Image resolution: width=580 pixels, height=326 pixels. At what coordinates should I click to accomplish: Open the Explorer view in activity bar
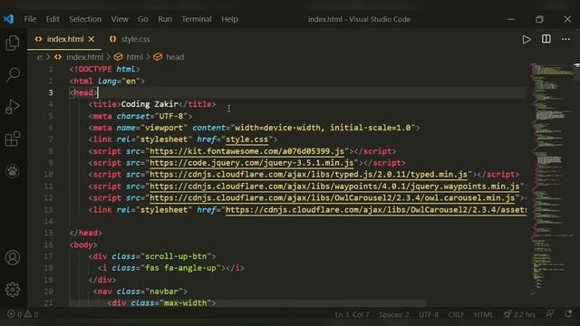[12, 43]
